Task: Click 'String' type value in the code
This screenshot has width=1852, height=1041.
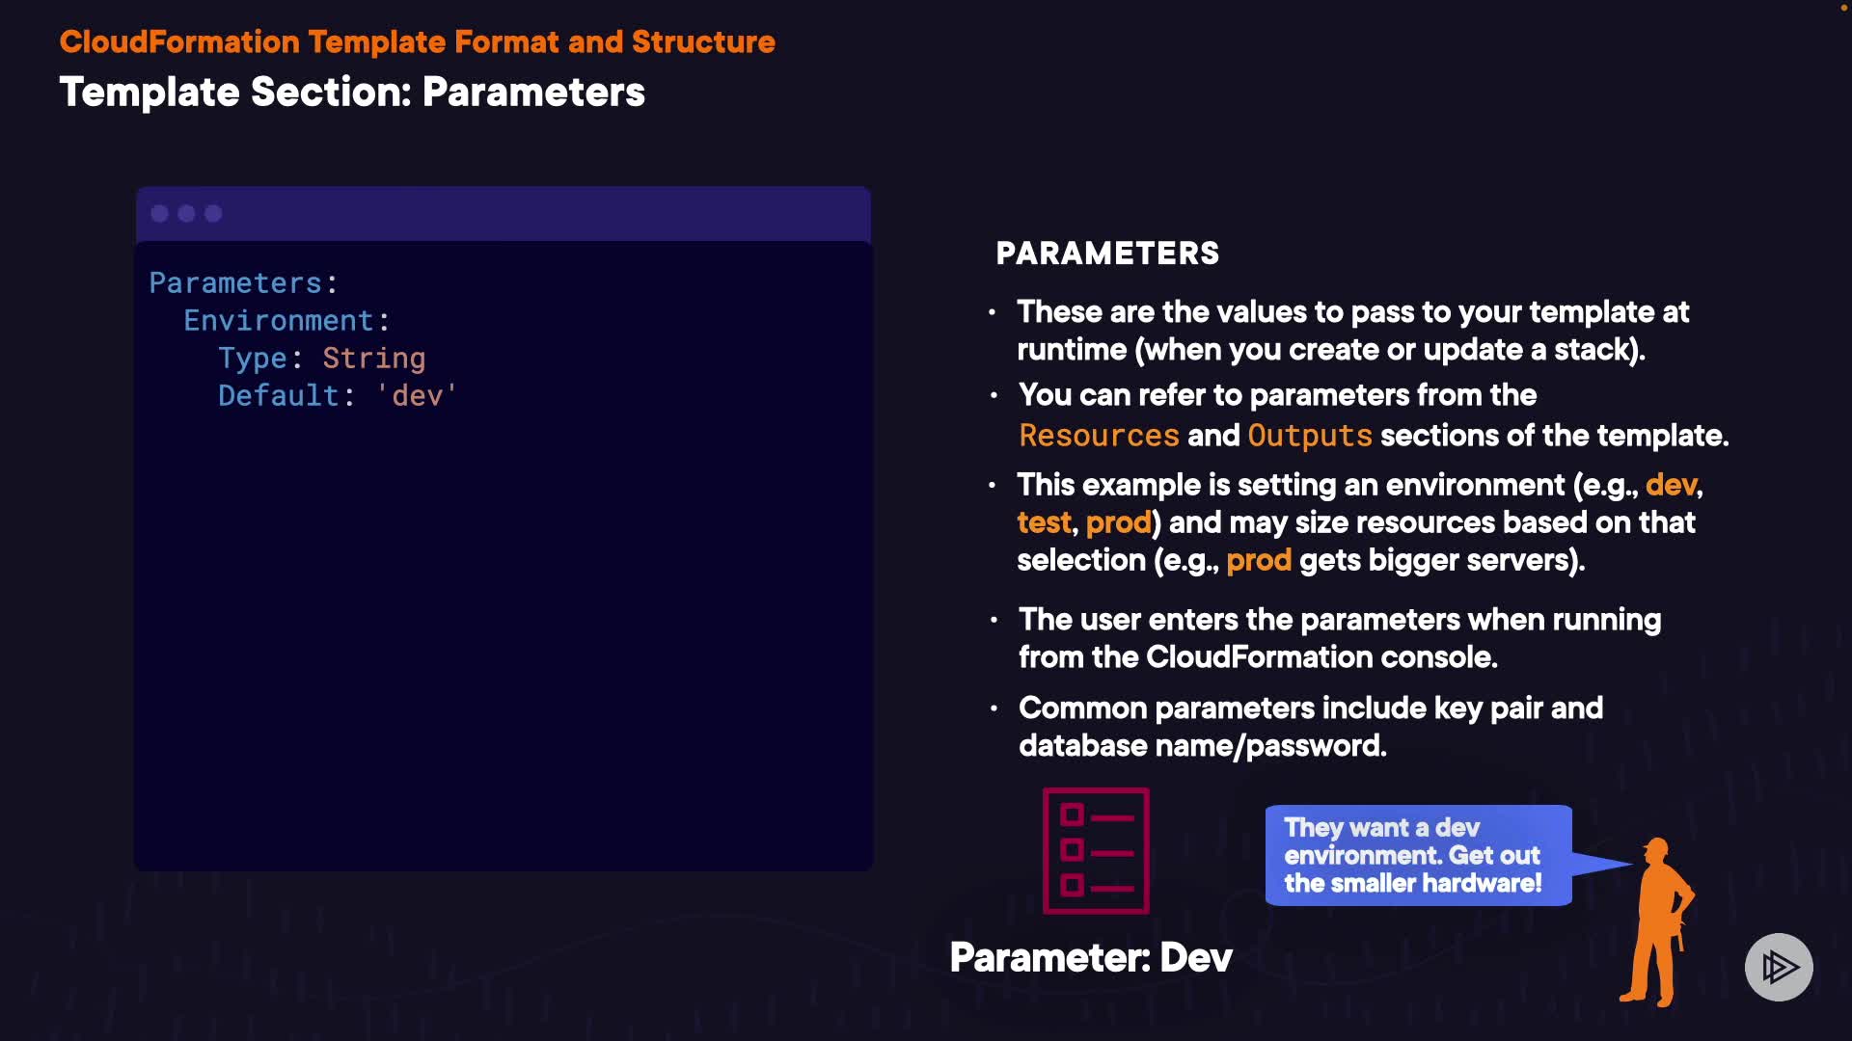Action: [373, 358]
